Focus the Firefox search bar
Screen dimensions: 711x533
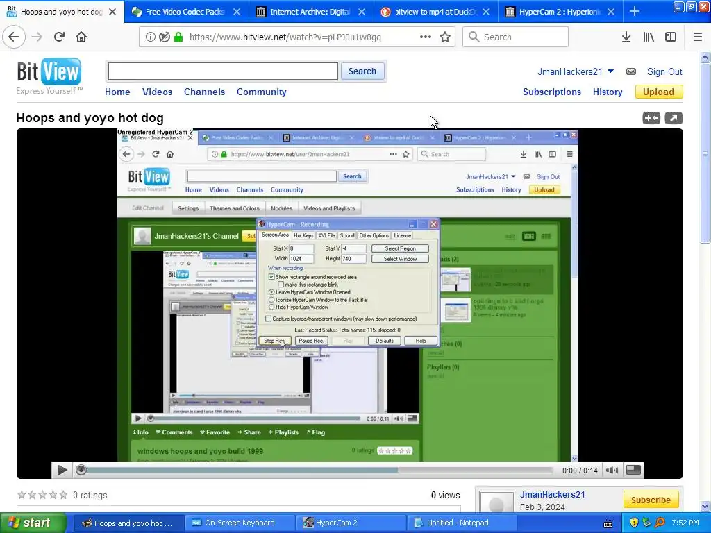coord(516,37)
